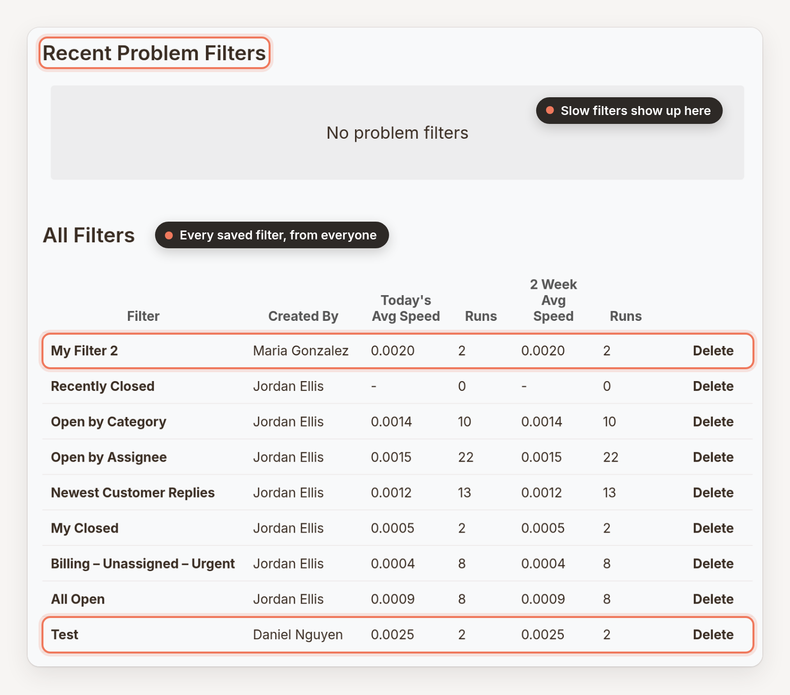
Task: Select Maria Gonzalez in Created By column
Action: [x=301, y=350]
